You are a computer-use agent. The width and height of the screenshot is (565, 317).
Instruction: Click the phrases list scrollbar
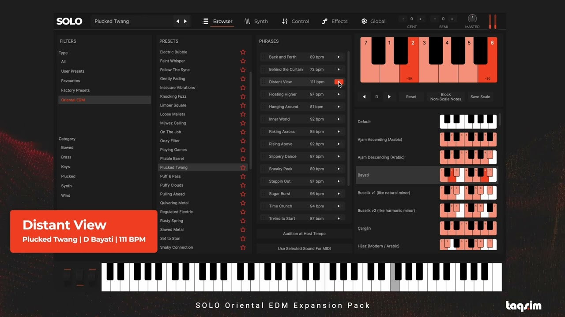tap(349, 119)
